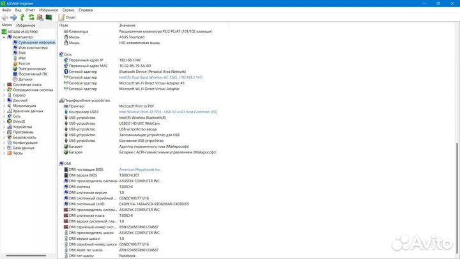Select the T300CHI.207 BIOS version value
Viewport: 460px width, 259px height.
point(129,175)
